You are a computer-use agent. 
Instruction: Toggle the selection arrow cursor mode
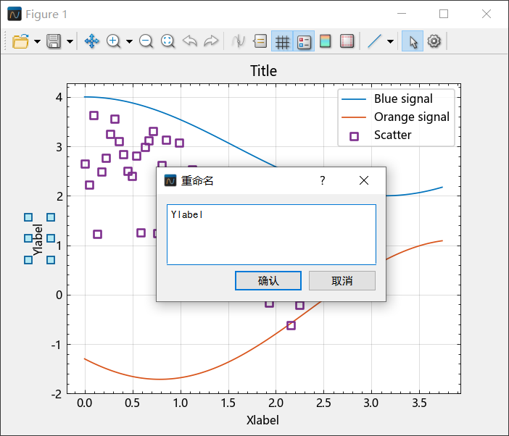click(x=413, y=41)
